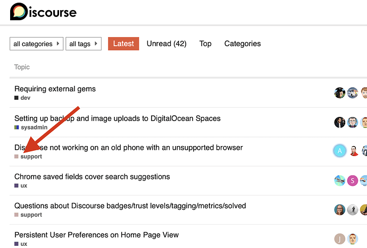Open the all categories dropdown
This screenshot has width=367, height=248.
(37, 44)
